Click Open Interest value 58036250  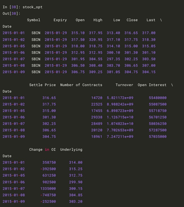(158, 124)
